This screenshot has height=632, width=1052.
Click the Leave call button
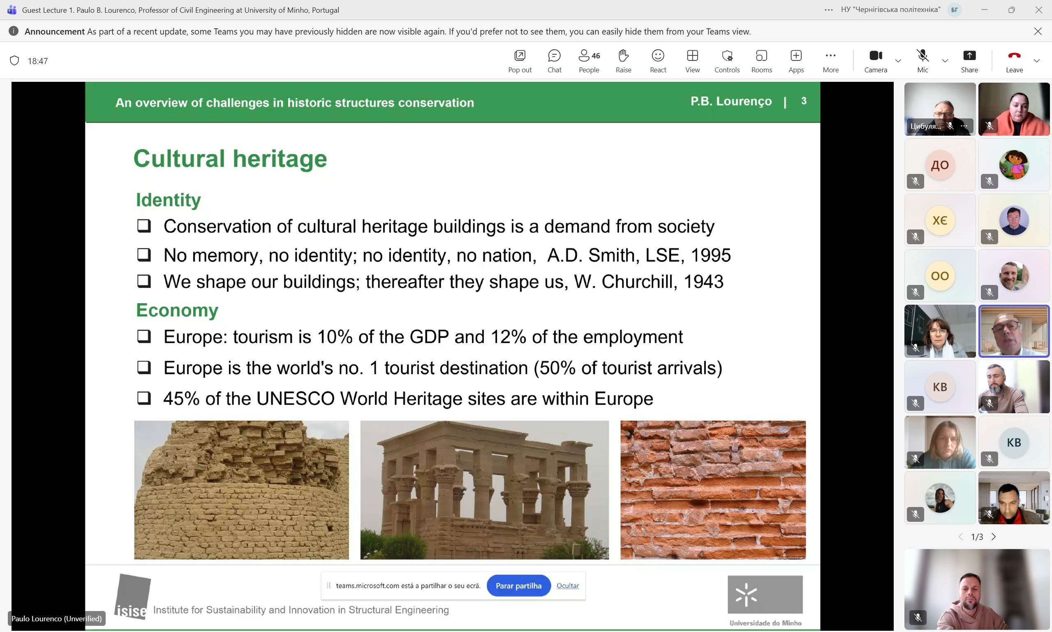(x=1014, y=61)
